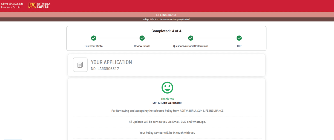The image size is (334, 140).
Task: Click the updates via Email, SMS and WhatsApp line
Action: click(x=167, y=122)
